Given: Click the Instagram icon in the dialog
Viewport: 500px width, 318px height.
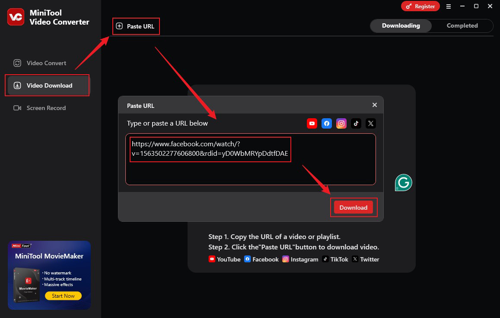Looking at the screenshot, I should coord(341,123).
